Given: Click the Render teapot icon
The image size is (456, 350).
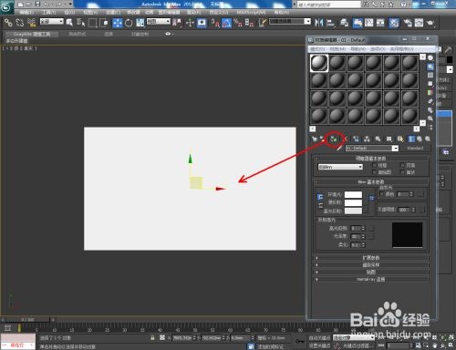Looking at the screenshot, I should [x=430, y=23].
